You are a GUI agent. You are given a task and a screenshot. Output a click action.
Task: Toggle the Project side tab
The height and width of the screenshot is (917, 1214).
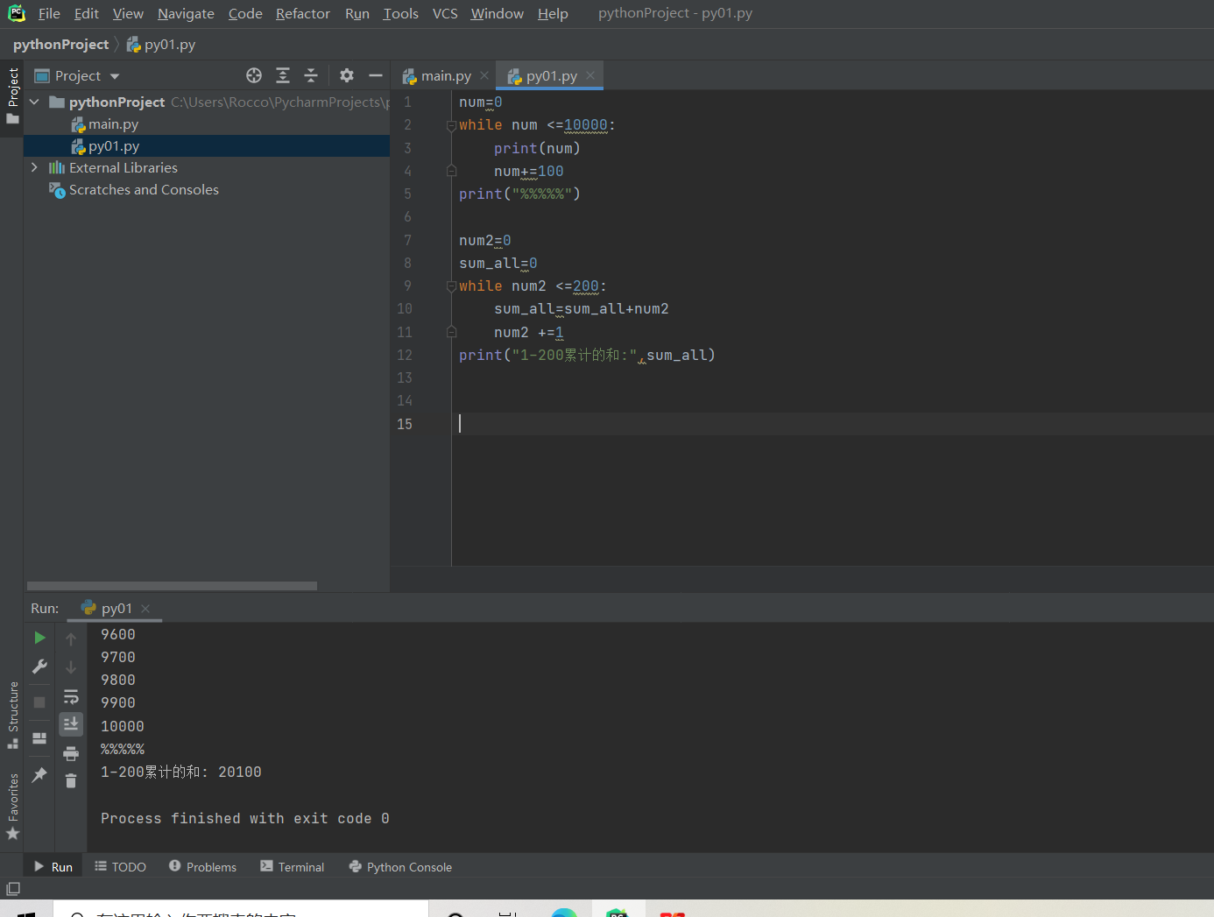click(12, 95)
